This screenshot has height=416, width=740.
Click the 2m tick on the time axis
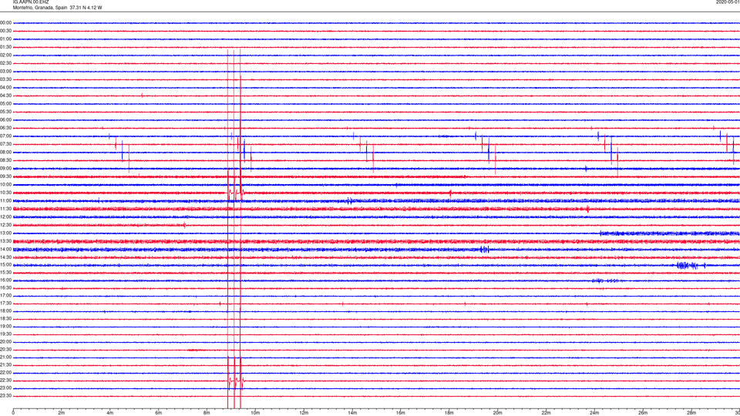pos(62,413)
